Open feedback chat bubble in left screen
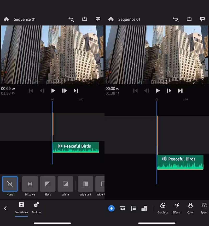Screen dimensions: 209x226 pos(98,19)
